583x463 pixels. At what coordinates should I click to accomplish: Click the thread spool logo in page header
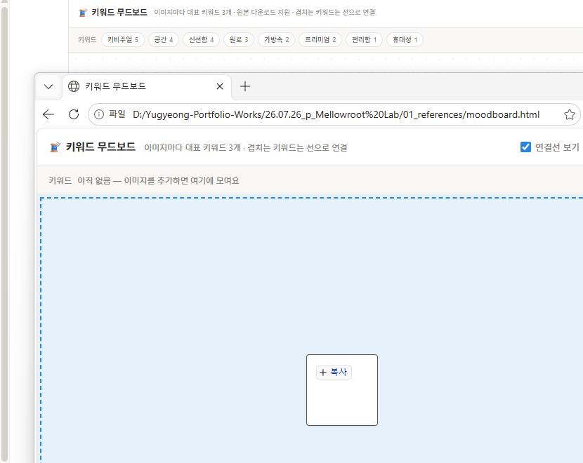click(x=55, y=147)
